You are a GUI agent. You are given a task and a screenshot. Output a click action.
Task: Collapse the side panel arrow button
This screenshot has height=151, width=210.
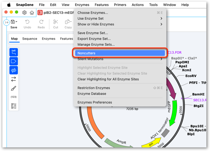click(6, 22)
